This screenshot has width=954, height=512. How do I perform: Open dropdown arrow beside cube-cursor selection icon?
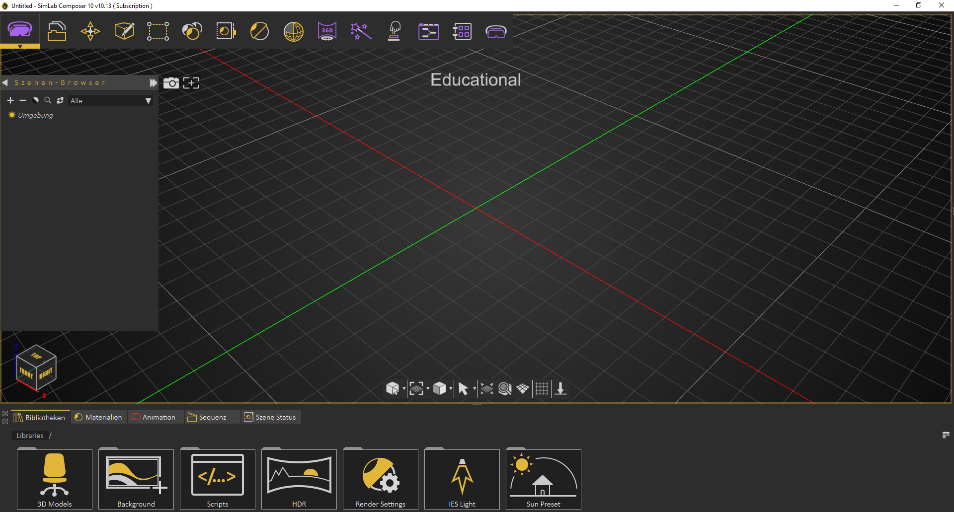pyautogui.click(x=404, y=388)
